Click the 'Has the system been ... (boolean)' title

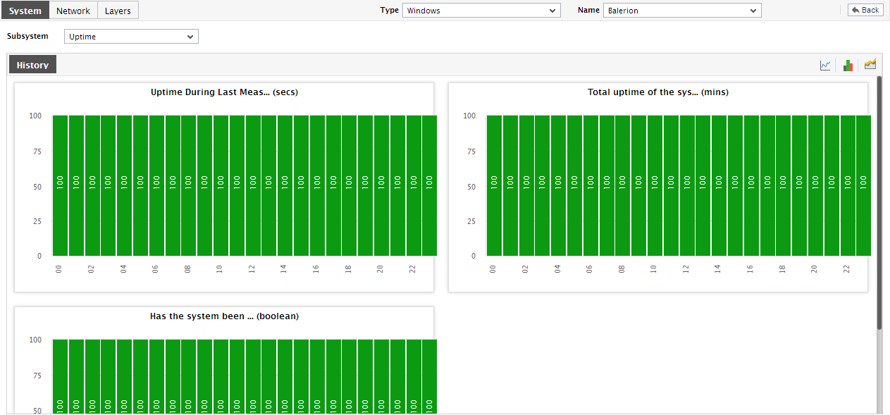(224, 316)
